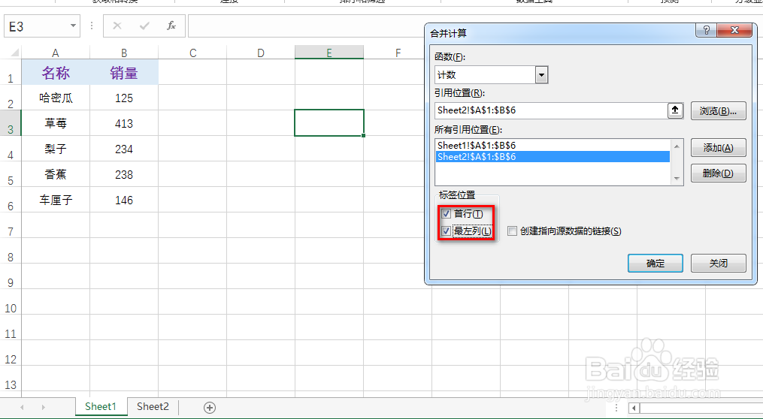This screenshot has height=419, width=763.
Task: Click the formula bar options dots
Action: tap(92, 26)
